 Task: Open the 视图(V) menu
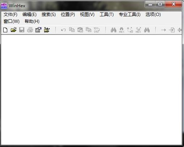[87, 15]
